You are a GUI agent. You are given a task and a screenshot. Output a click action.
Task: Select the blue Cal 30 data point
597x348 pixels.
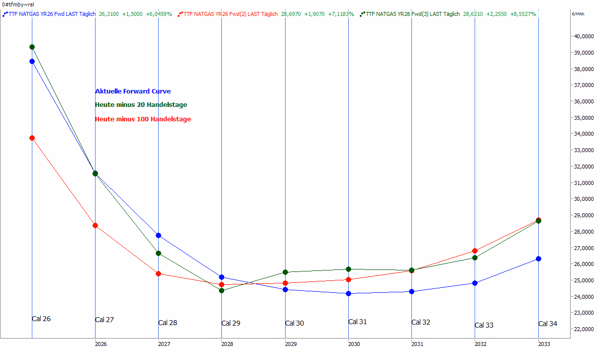click(x=285, y=290)
